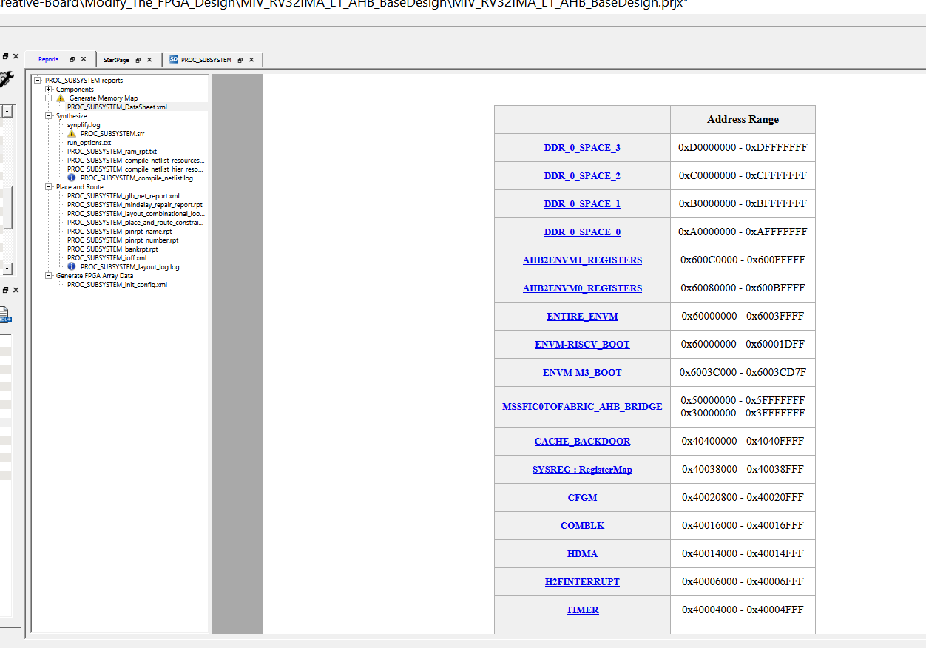Viewport: 926px width, 648px height.
Task: Switch to the StartPage tab
Action: point(115,59)
